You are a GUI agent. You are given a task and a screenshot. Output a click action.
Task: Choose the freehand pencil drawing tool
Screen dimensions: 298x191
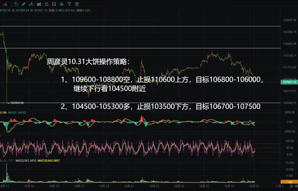click(31, 4)
